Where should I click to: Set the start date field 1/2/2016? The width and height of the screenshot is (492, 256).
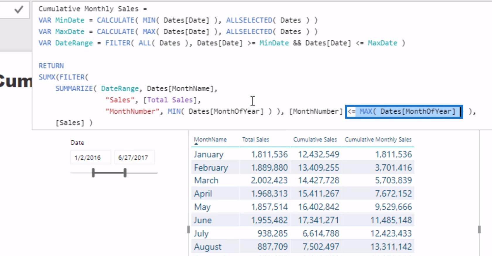[90, 157]
